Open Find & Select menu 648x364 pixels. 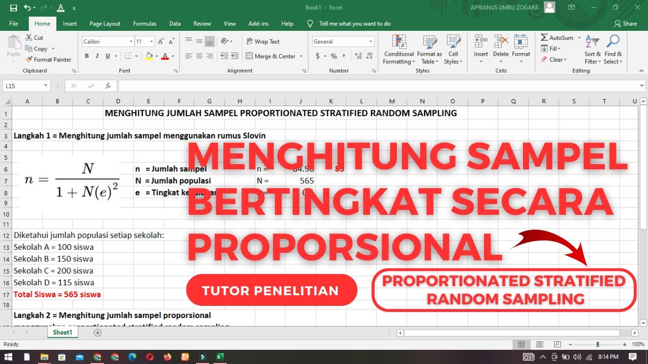(x=613, y=50)
